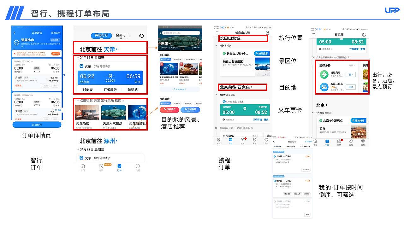
Task: Go back from the order detail screen
Action: point(14,33)
